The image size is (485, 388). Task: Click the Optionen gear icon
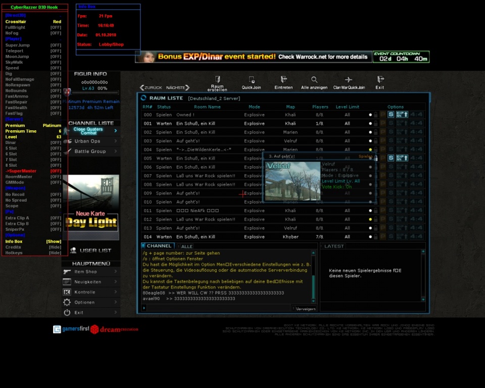click(x=67, y=302)
